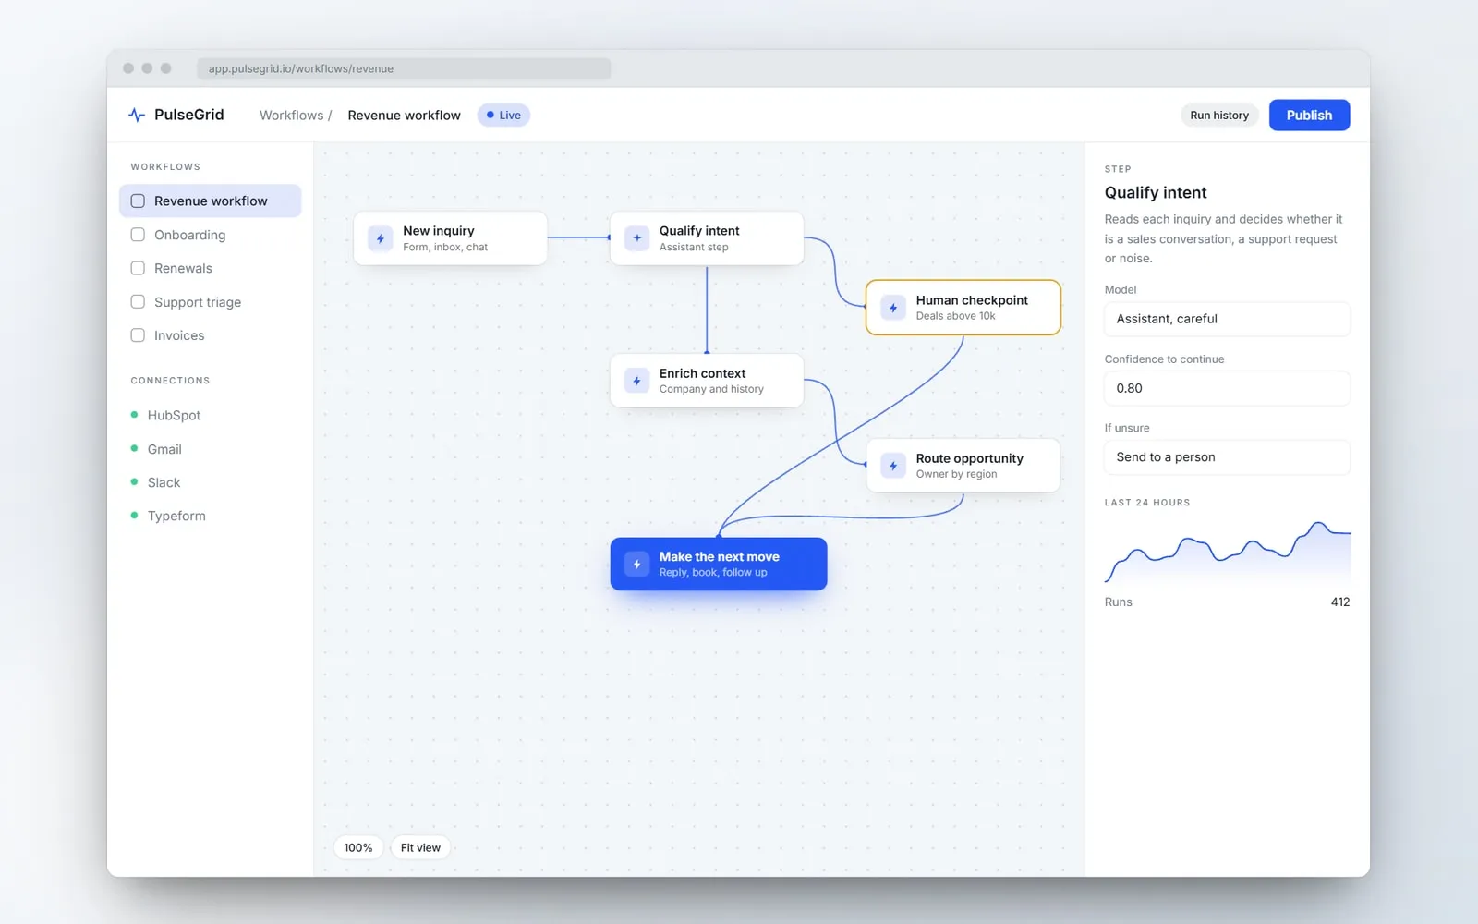Open the Typeform connection

pyautogui.click(x=176, y=516)
